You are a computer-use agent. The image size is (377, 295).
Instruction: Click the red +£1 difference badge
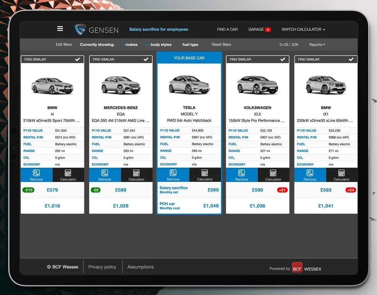pos(282,190)
